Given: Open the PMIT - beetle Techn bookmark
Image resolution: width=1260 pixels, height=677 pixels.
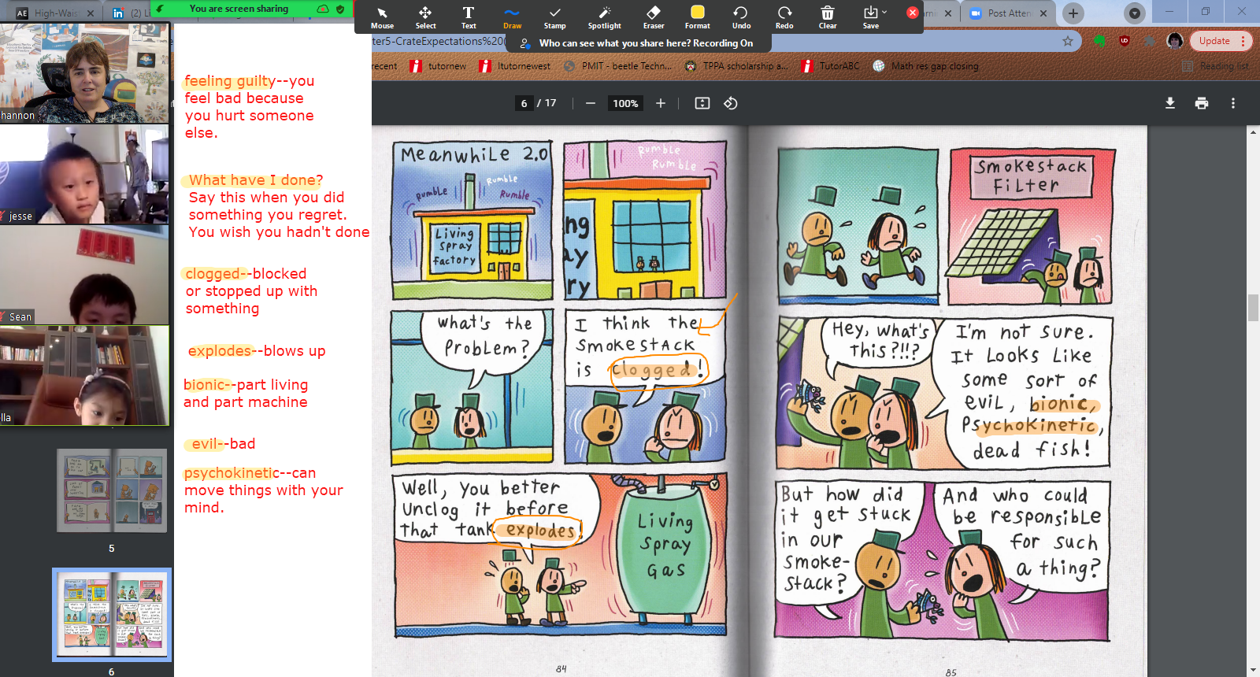Looking at the screenshot, I should (x=618, y=66).
